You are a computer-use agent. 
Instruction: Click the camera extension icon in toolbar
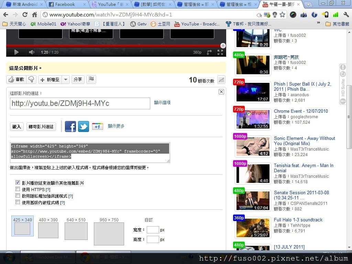coord(304,15)
